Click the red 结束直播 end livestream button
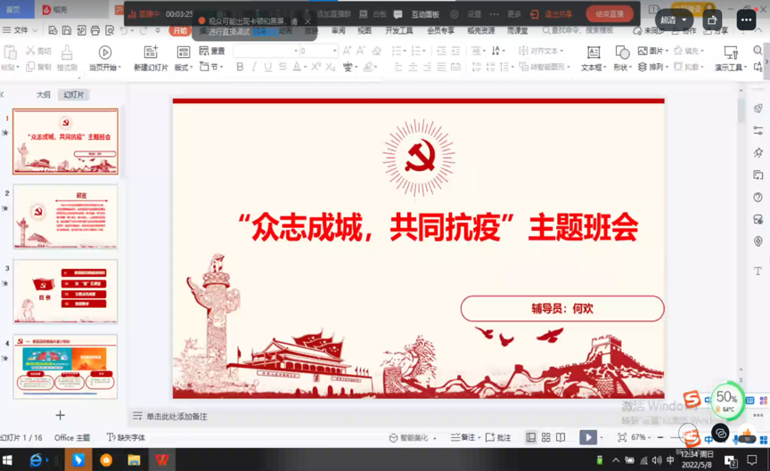 [x=610, y=14]
